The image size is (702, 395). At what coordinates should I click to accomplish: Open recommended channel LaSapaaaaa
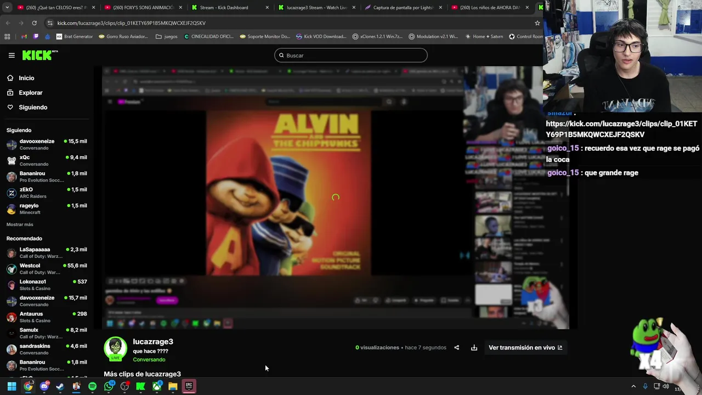pyautogui.click(x=47, y=252)
